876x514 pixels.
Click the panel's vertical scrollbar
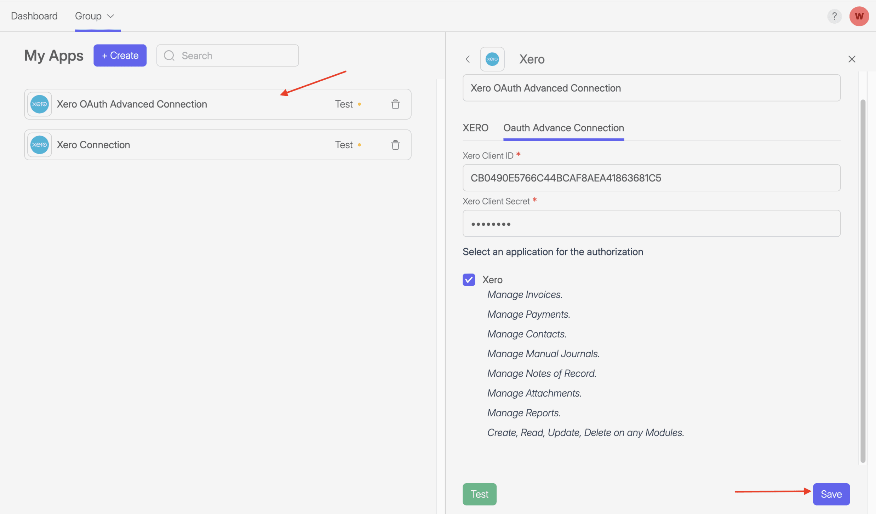tap(863, 281)
